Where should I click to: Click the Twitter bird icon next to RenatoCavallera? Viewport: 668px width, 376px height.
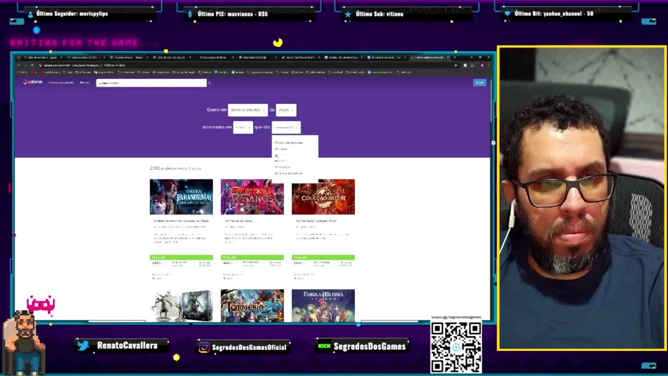[83, 346]
